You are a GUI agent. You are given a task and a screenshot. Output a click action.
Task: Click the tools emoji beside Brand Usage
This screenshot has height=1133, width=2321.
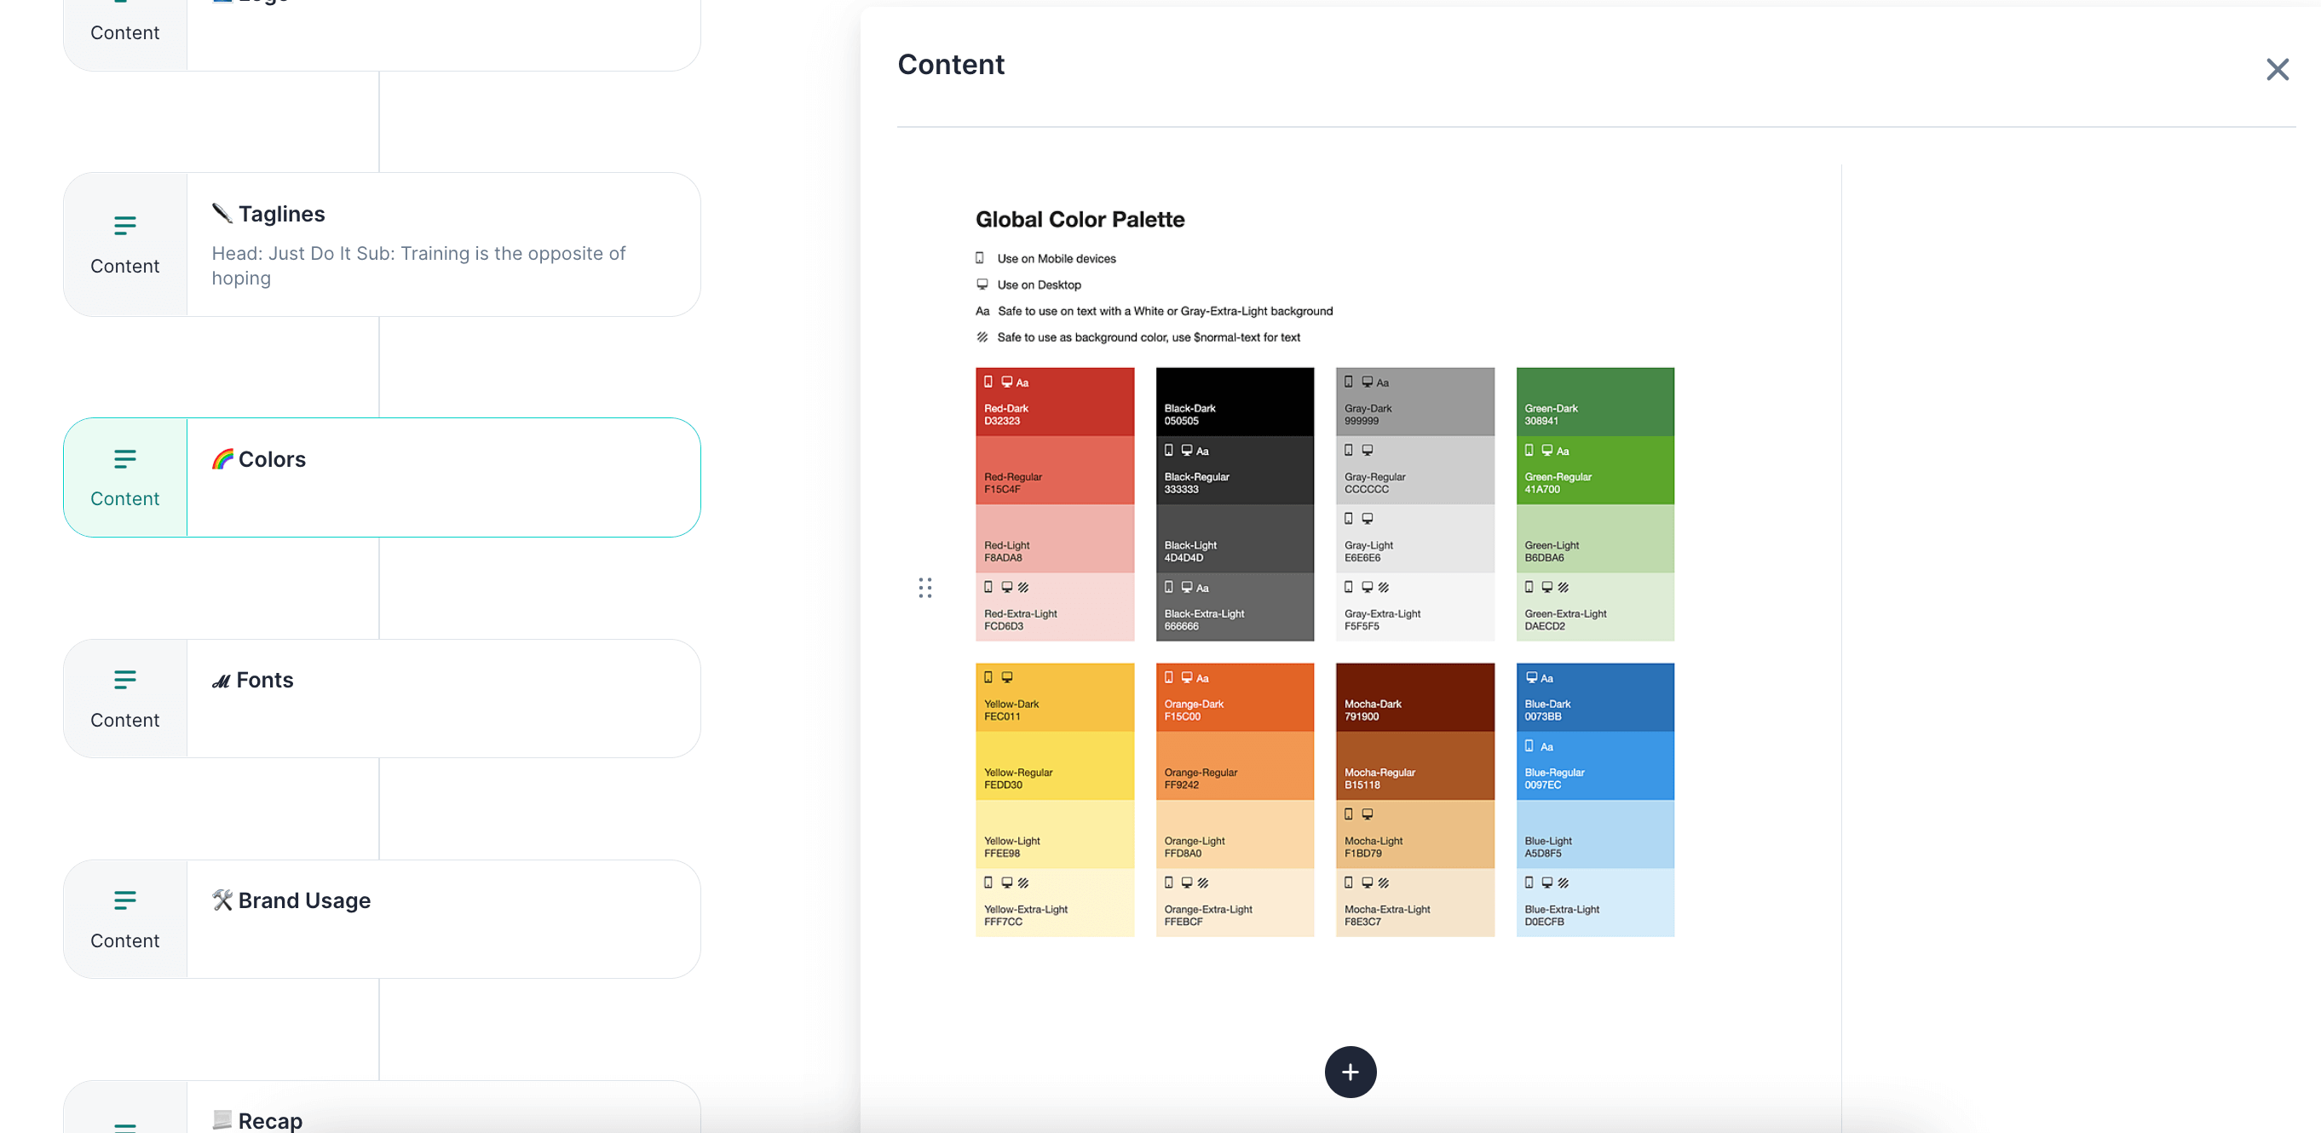tap(222, 900)
